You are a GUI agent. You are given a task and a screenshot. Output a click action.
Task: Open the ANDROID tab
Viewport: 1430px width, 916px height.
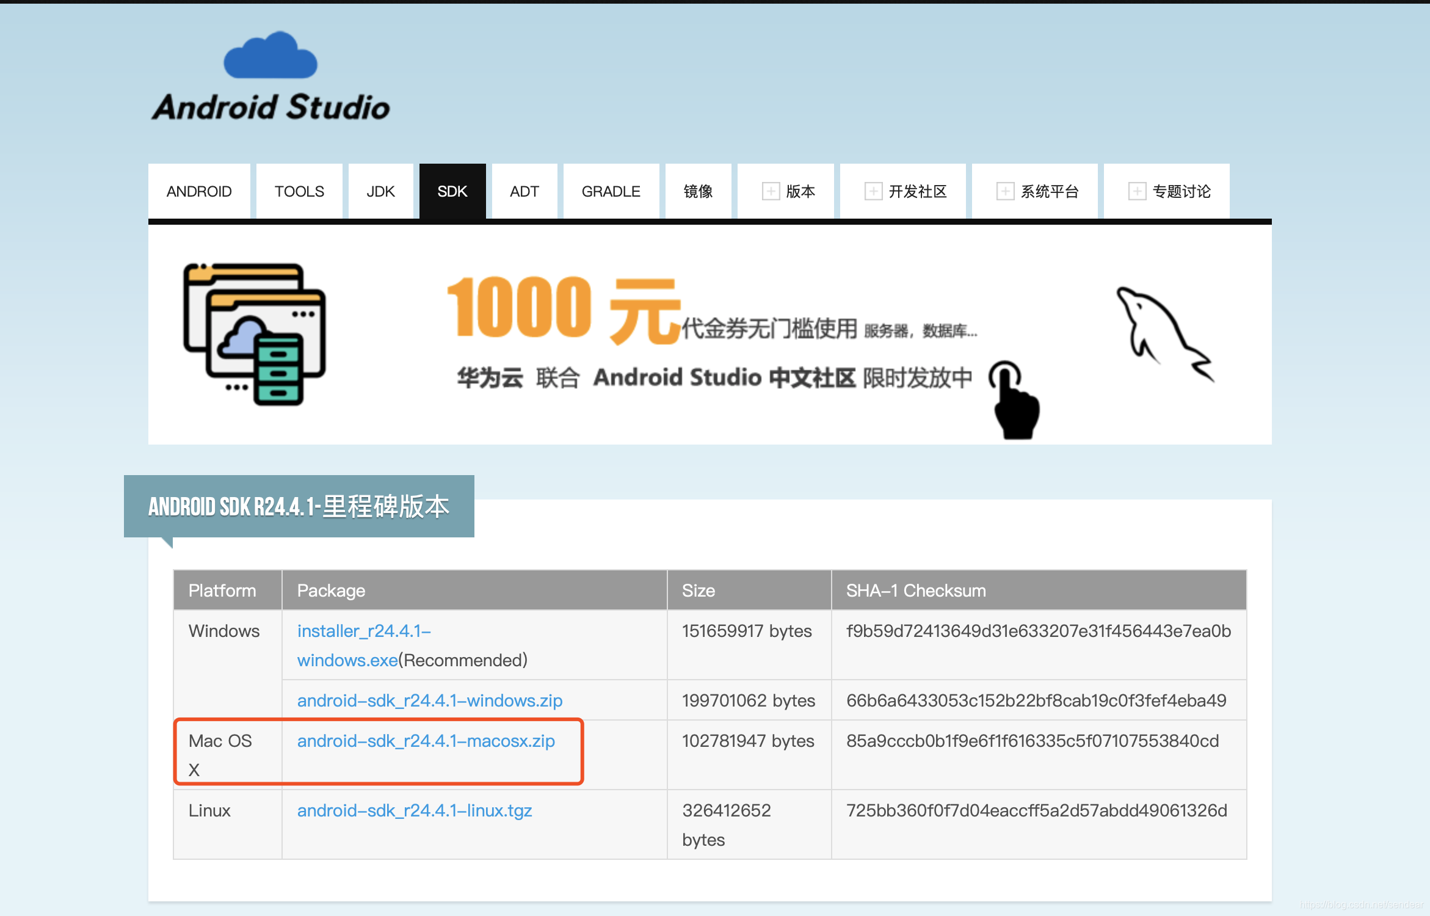pyautogui.click(x=199, y=191)
